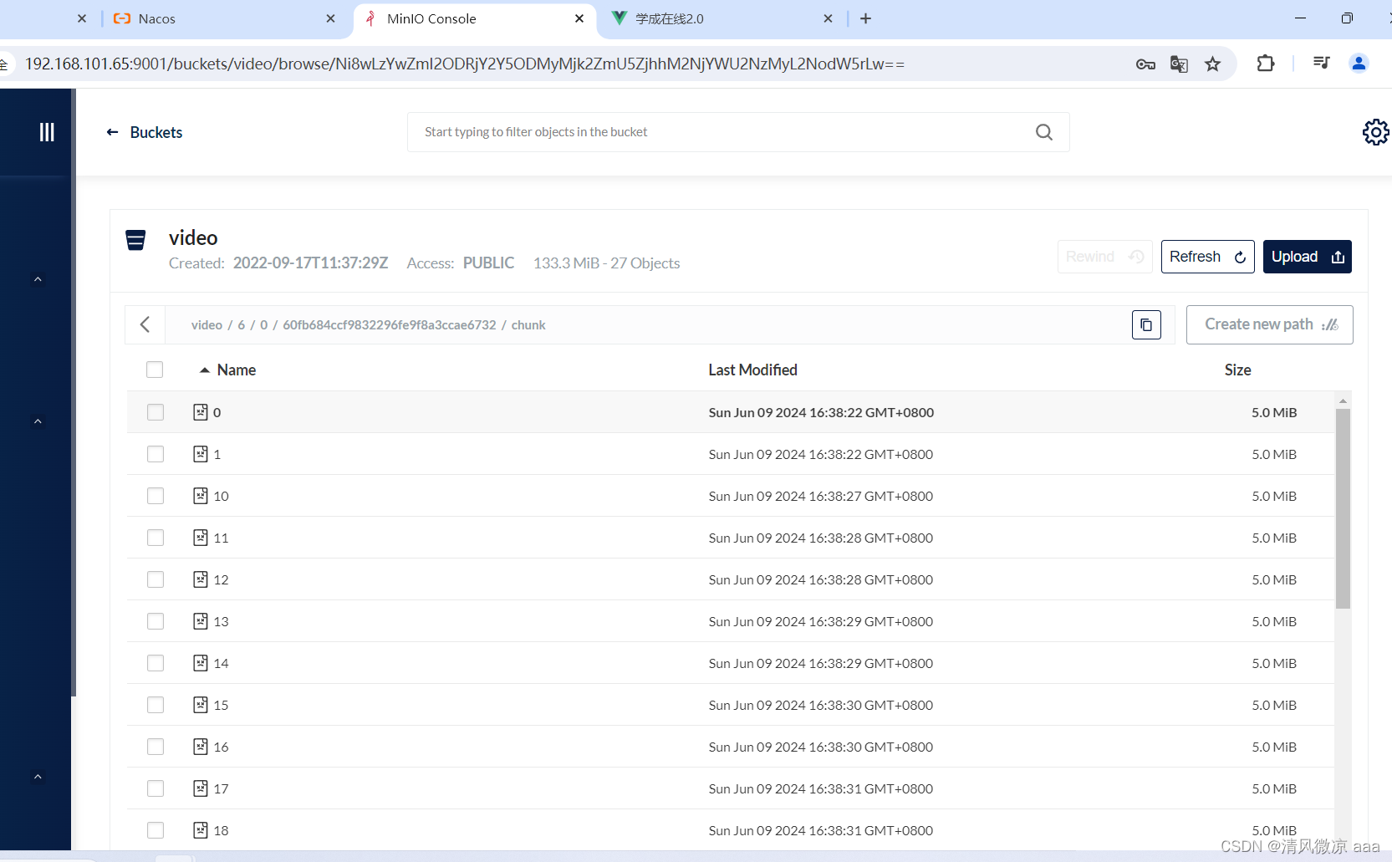Screen dimensions: 1392x862
Task: Click the Upload button
Action: tap(1308, 257)
